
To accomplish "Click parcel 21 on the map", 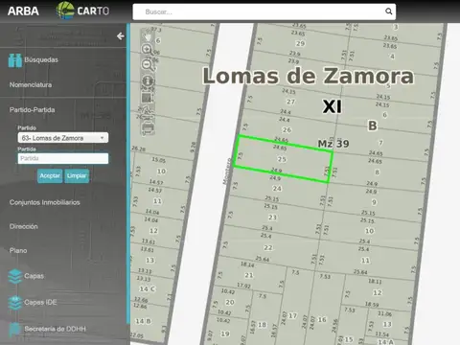I will 249,275.
